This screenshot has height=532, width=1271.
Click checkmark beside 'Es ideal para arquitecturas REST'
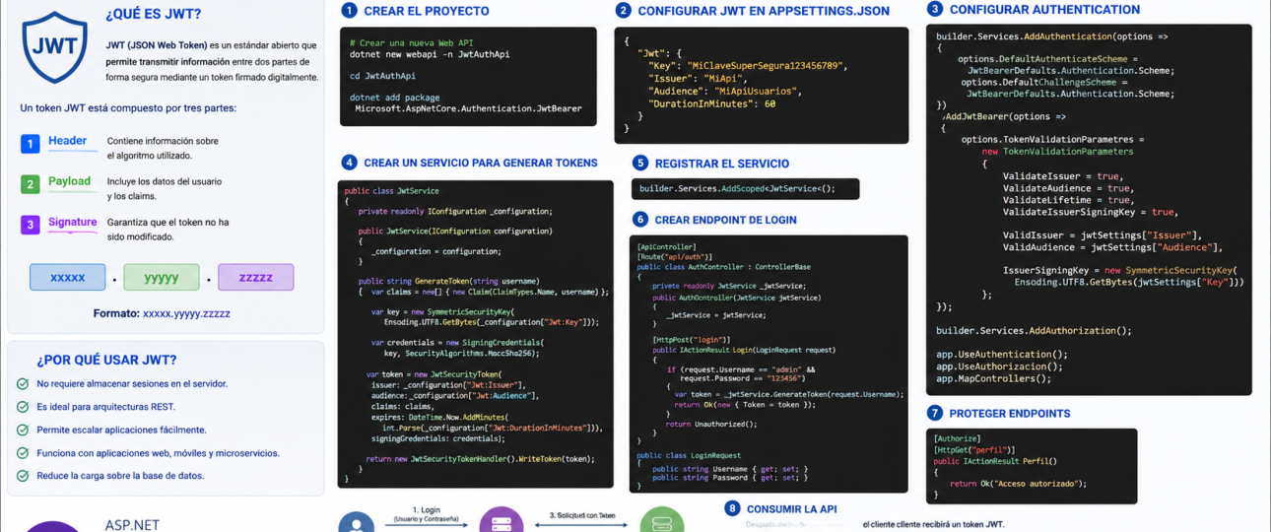click(x=23, y=407)
